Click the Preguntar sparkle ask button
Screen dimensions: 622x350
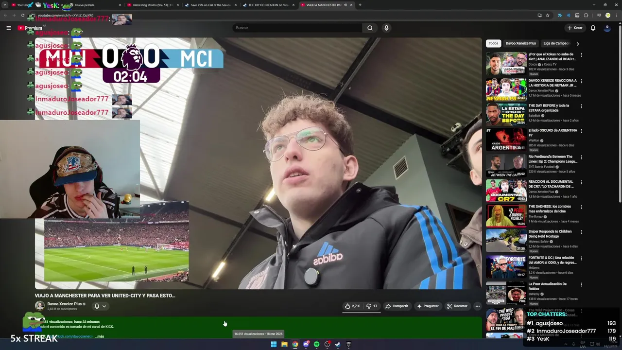coord(428,306)
